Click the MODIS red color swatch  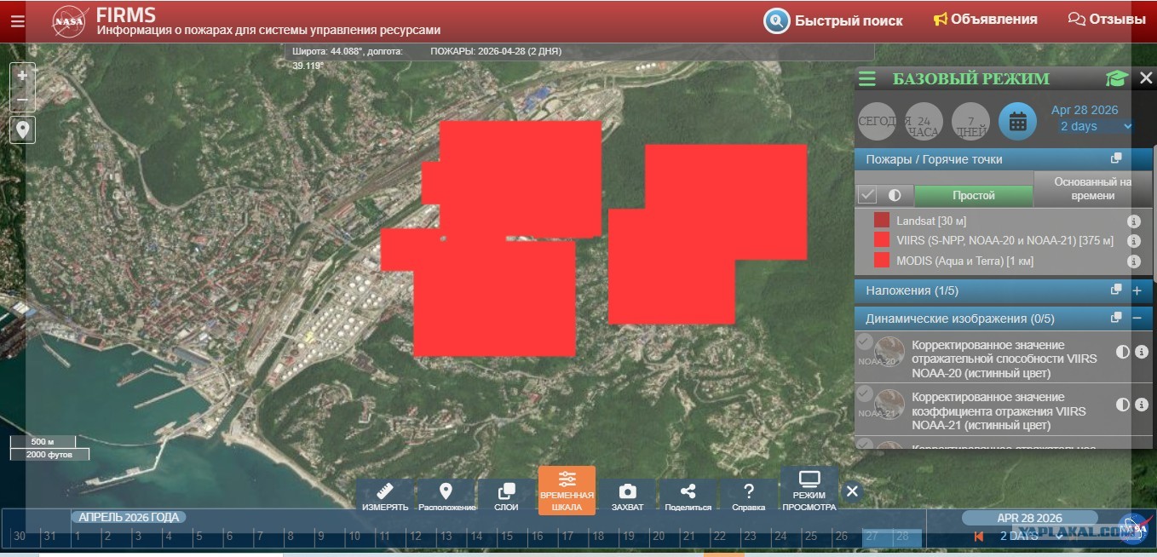(x=882, y=261)
